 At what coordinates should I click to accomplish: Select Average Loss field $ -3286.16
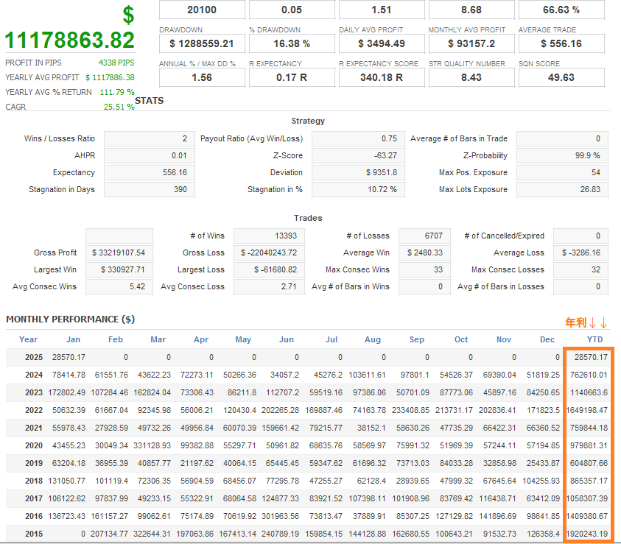coord(580,252)
